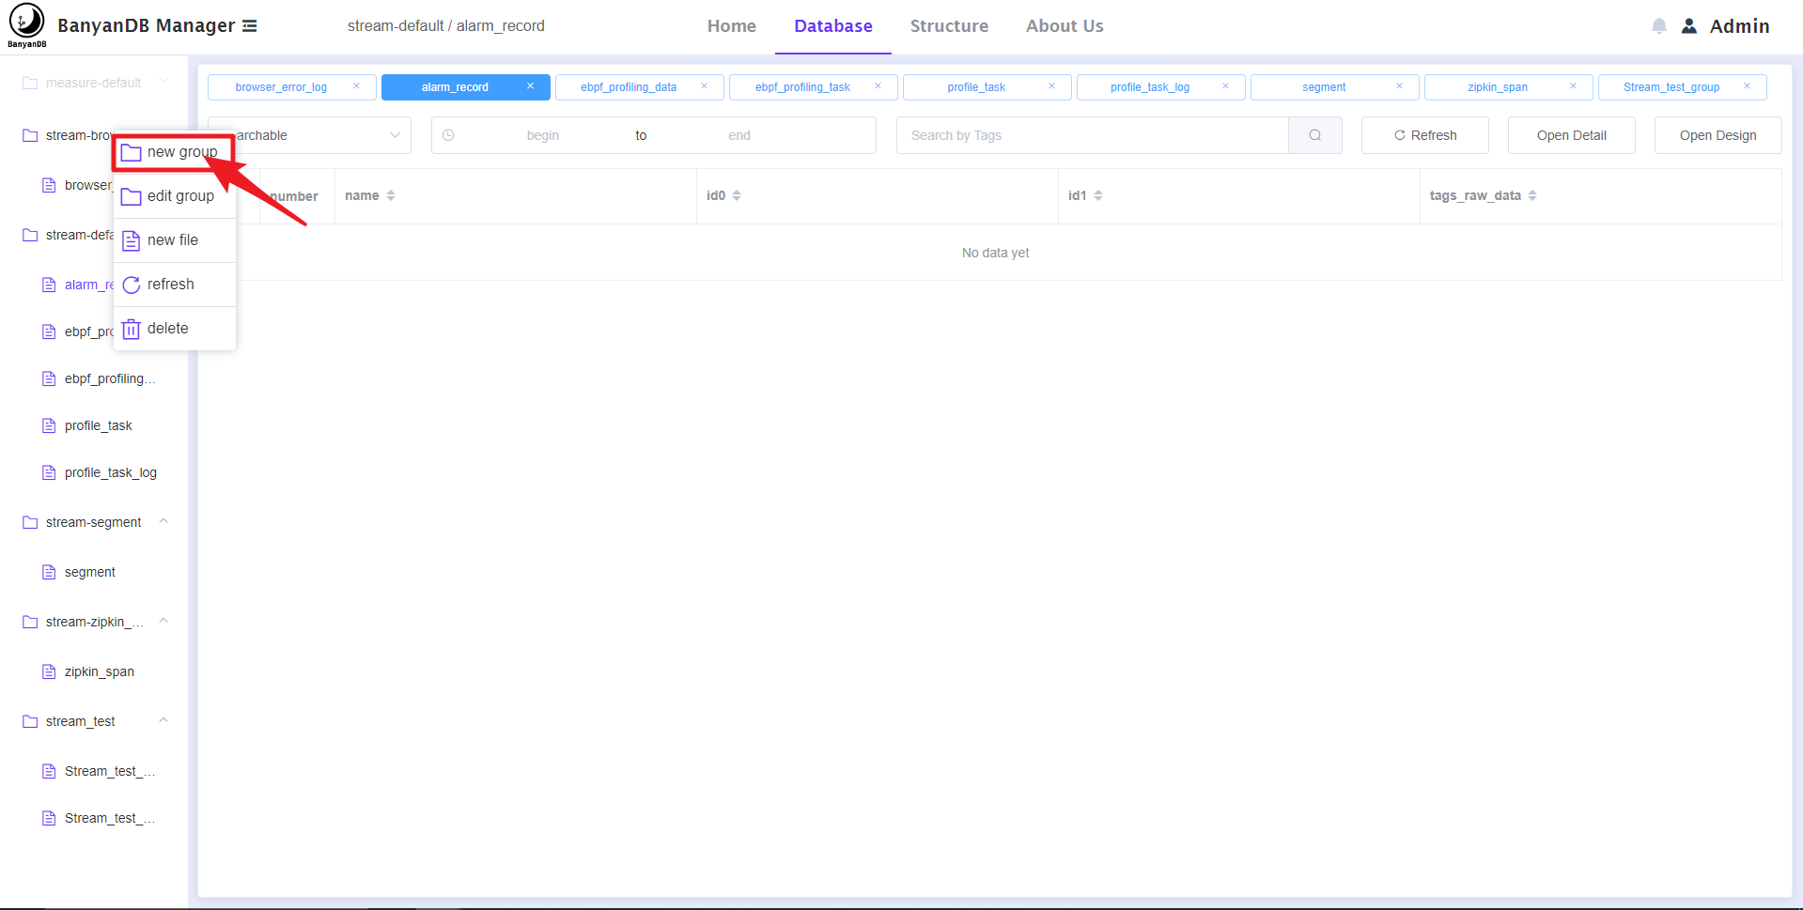Go to the Structure nav tab
The width and height of the screenshot is (1803, 910).
[949, 26]
